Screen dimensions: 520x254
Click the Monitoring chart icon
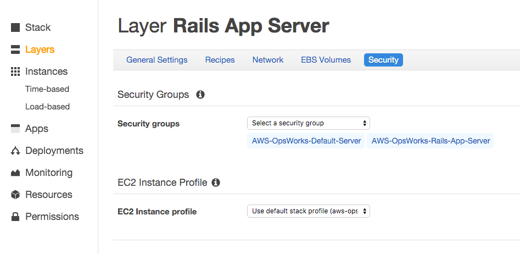[15, 173]
